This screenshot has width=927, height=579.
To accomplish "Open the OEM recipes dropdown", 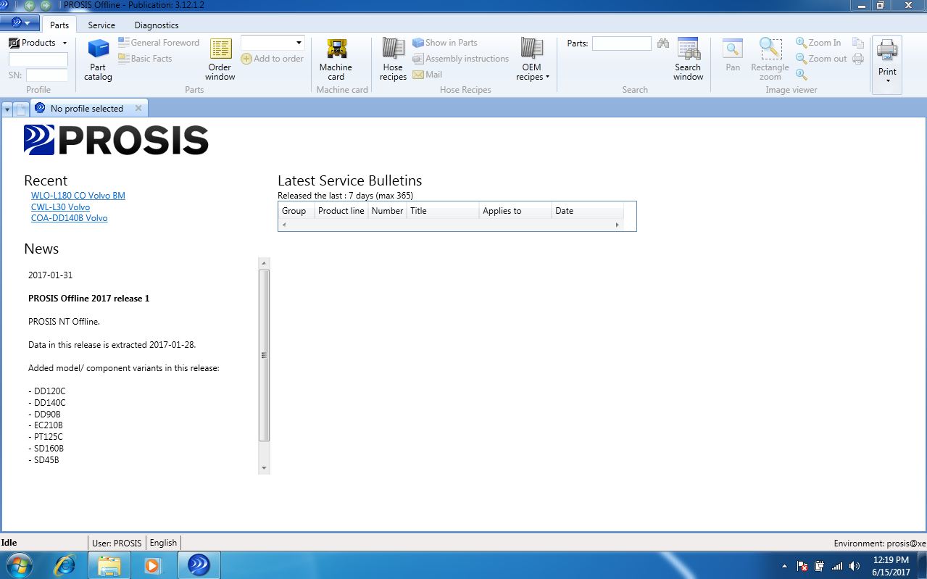I will 532,59.
